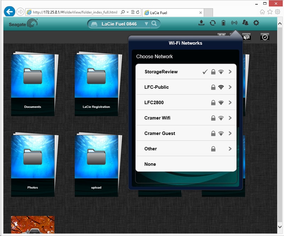Click the lock icon on the Cramer Guest row
This screenshot has height=236, width=284.
(x=213, y=133)
